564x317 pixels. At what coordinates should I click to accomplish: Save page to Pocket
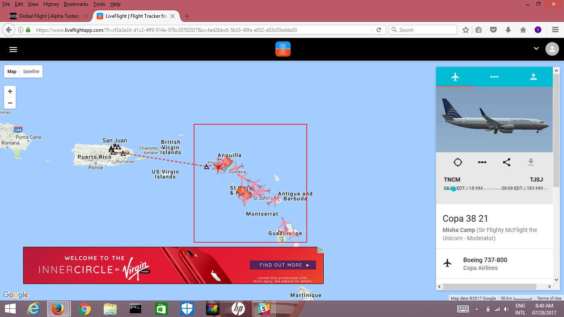493,30
